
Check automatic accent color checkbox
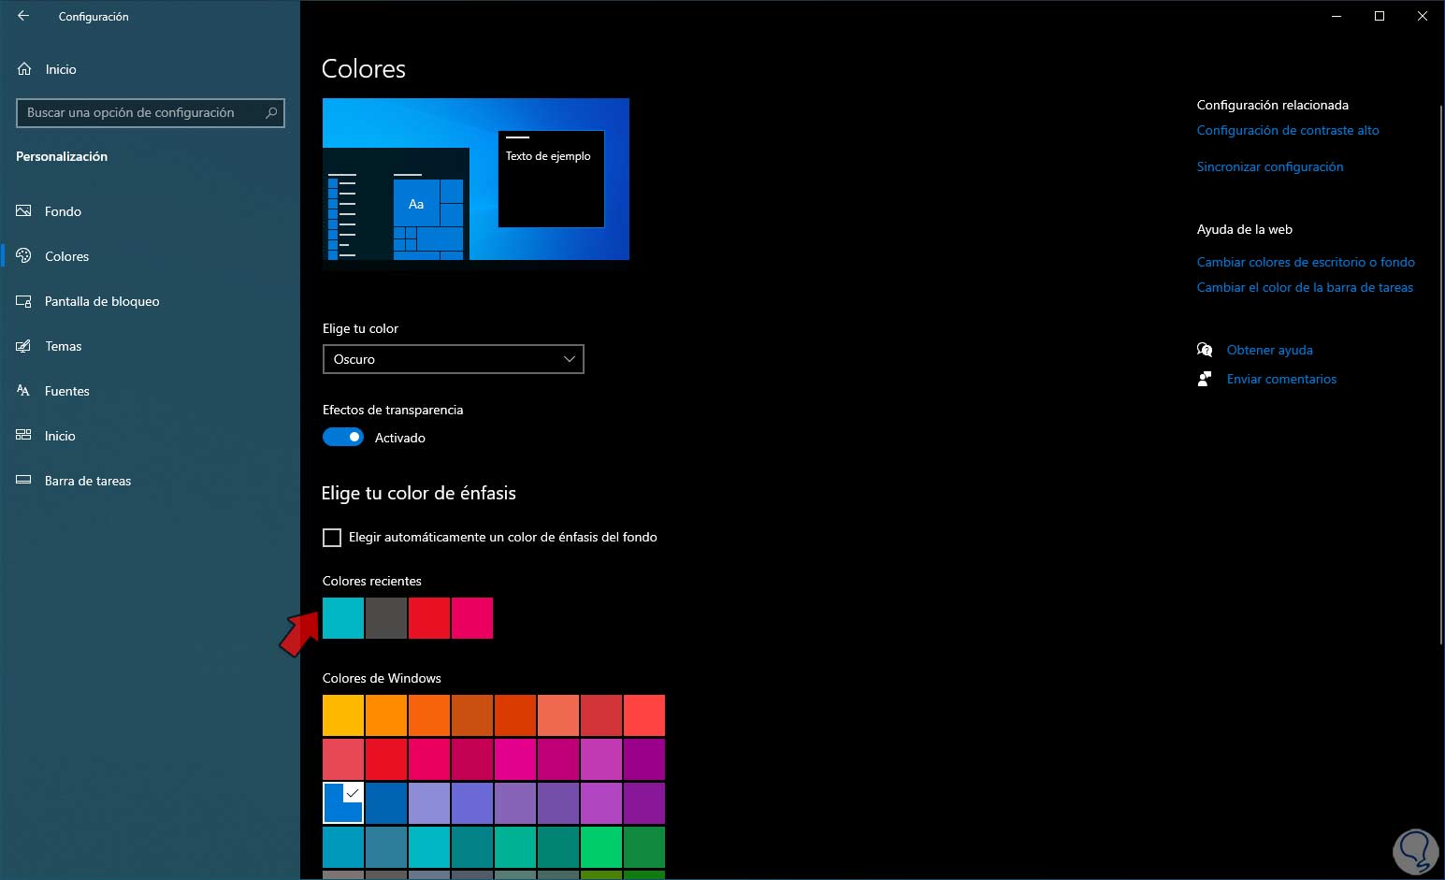pyautogui.click(x=332, y=538)
